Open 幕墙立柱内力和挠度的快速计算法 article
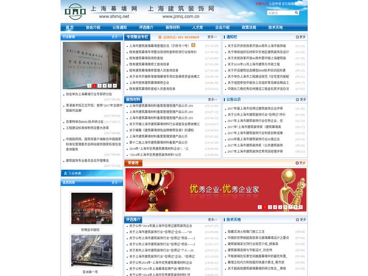This screenshot has height=276, width=368. pyautogui.click(x=256, y=262)
